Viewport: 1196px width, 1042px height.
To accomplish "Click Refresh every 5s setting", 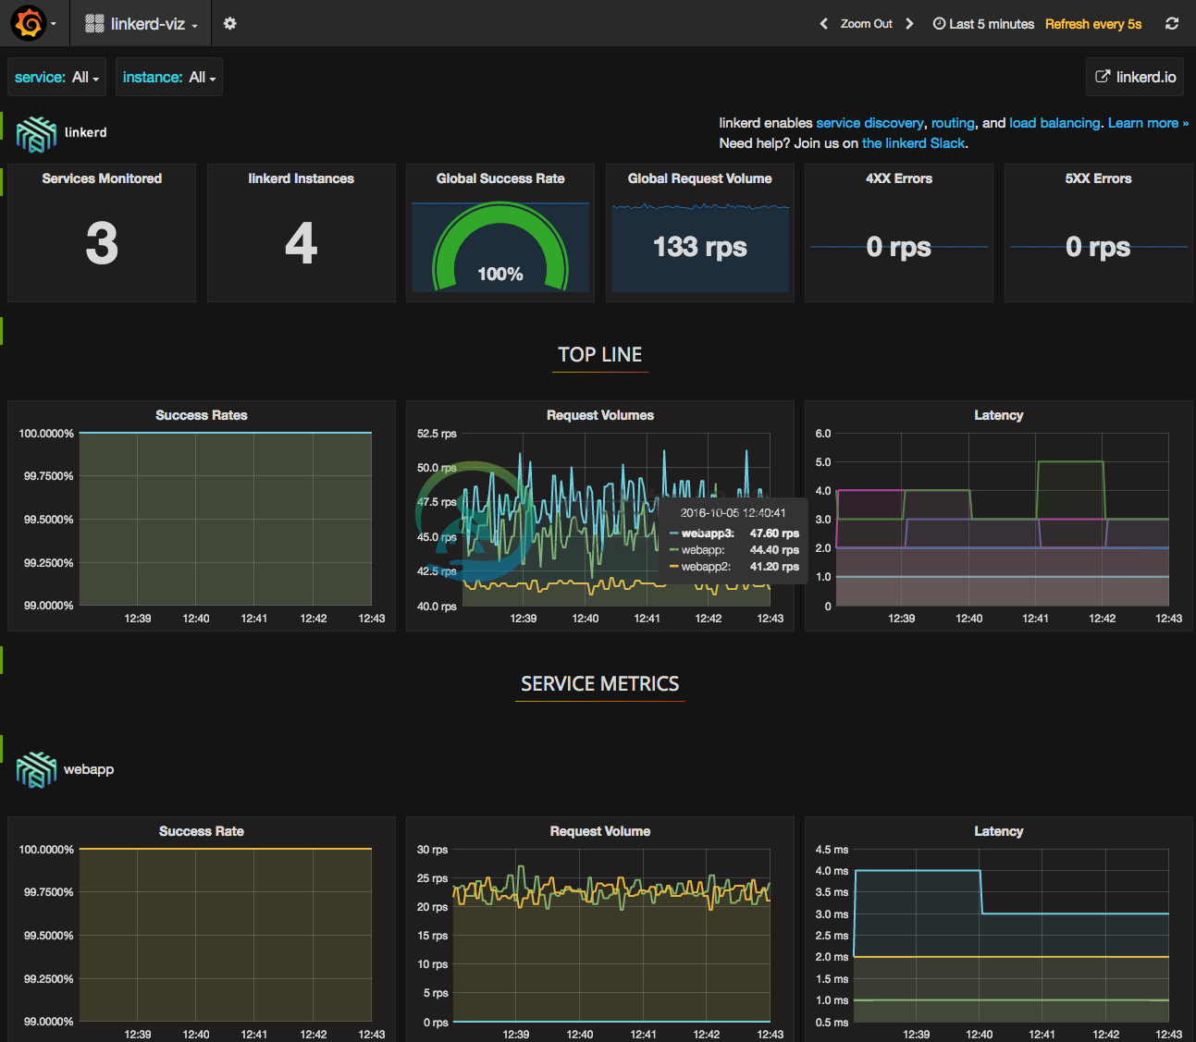I will pos(1093,24).
